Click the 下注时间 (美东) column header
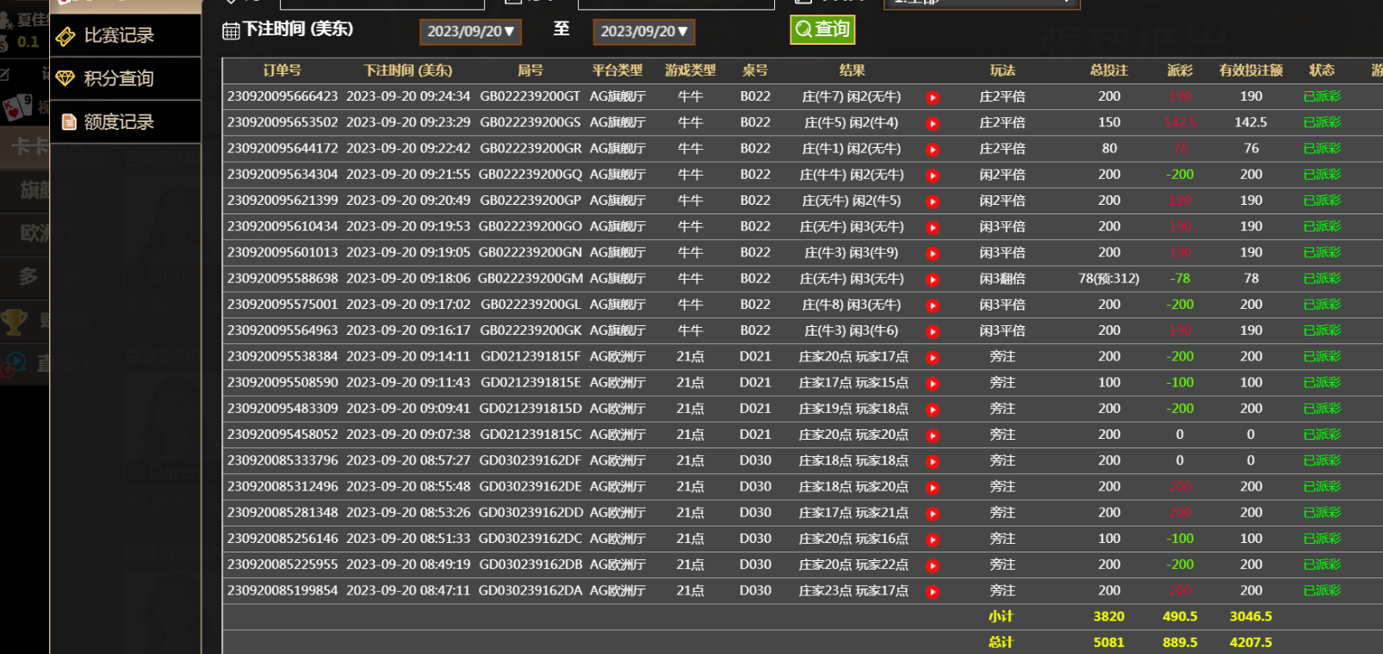This screenshot has height=654, width=1383. [408, 71]
